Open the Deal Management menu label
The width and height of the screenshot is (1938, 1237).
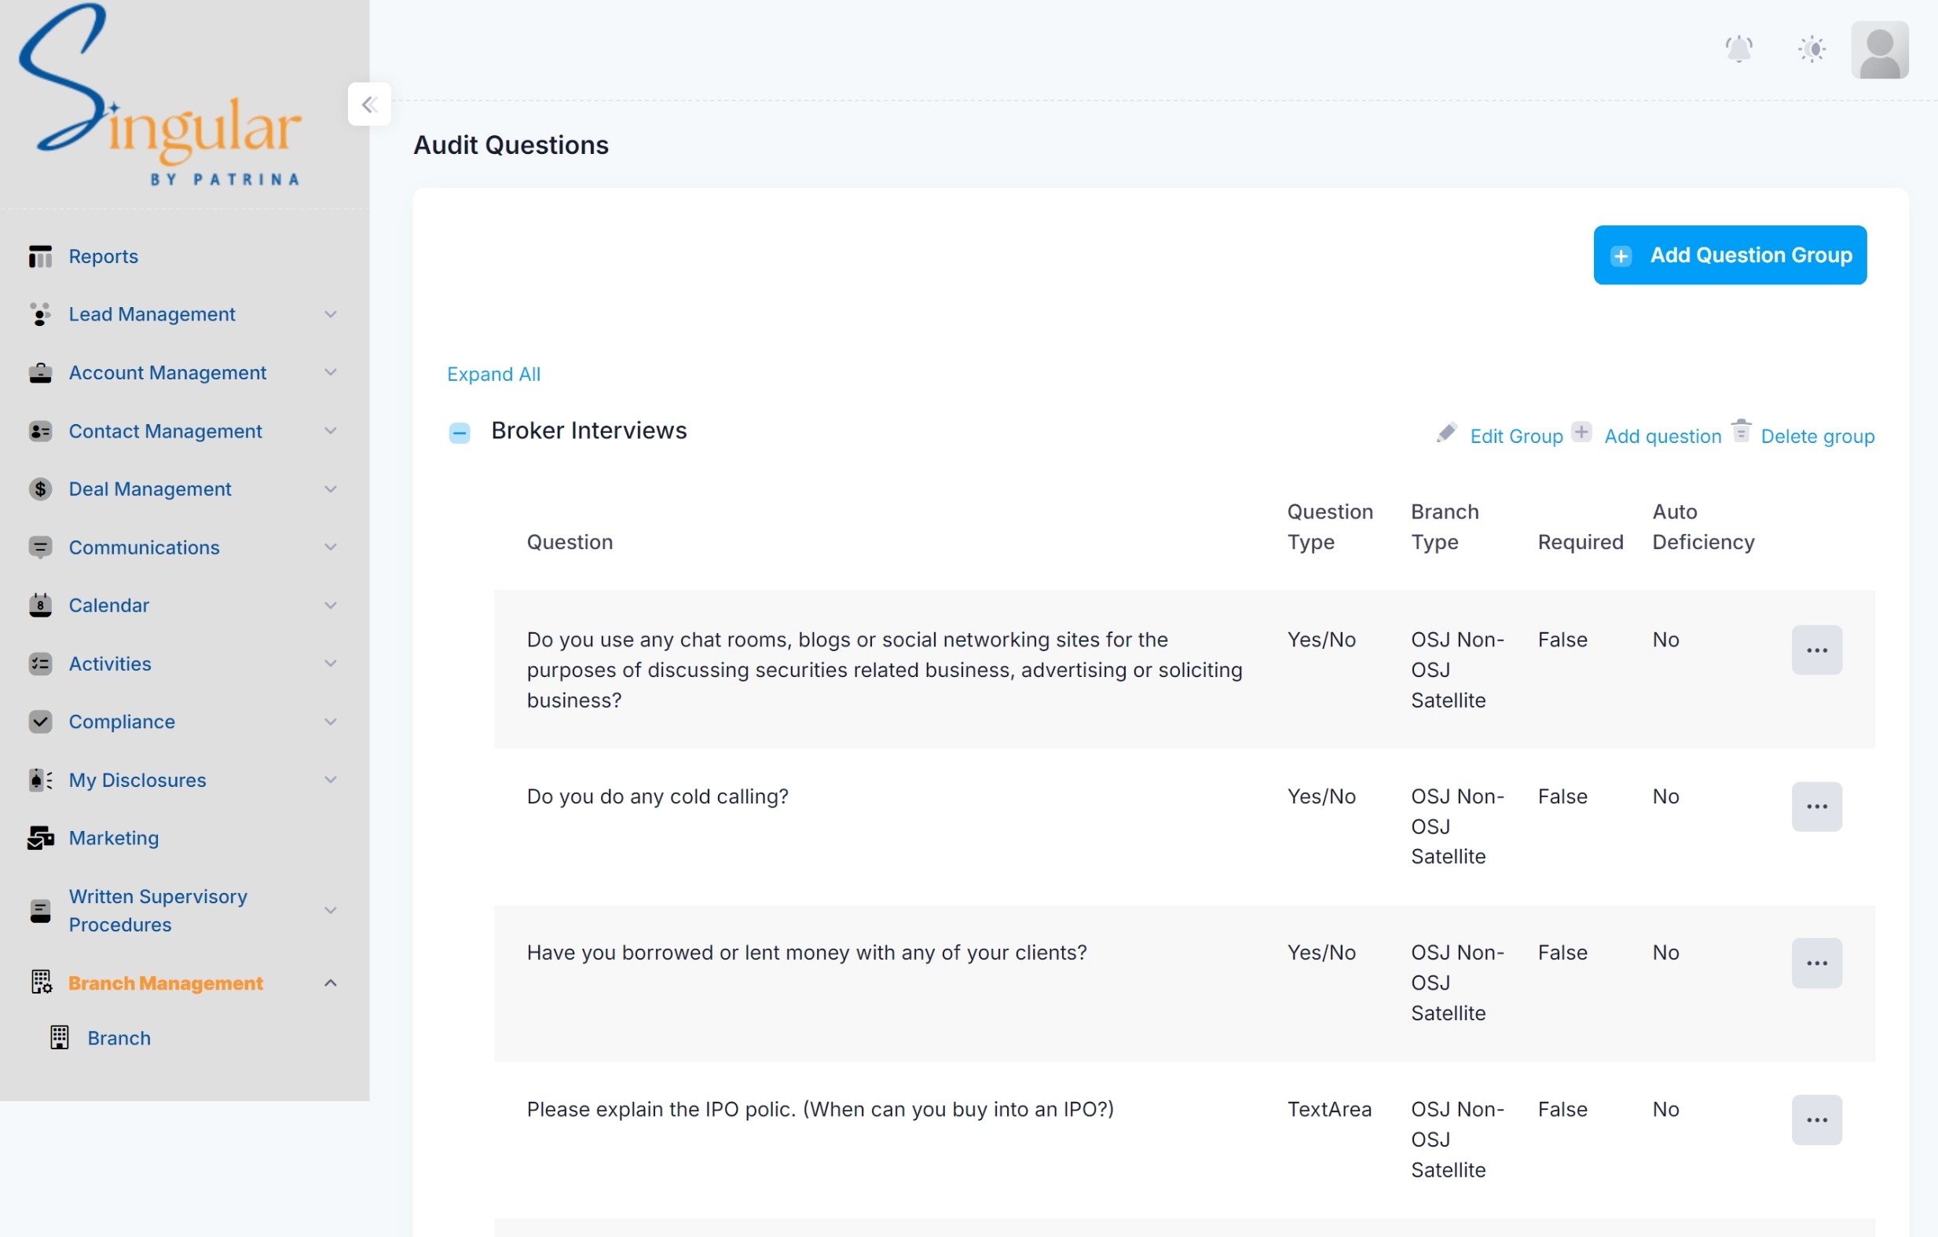[x=150, y=489]
